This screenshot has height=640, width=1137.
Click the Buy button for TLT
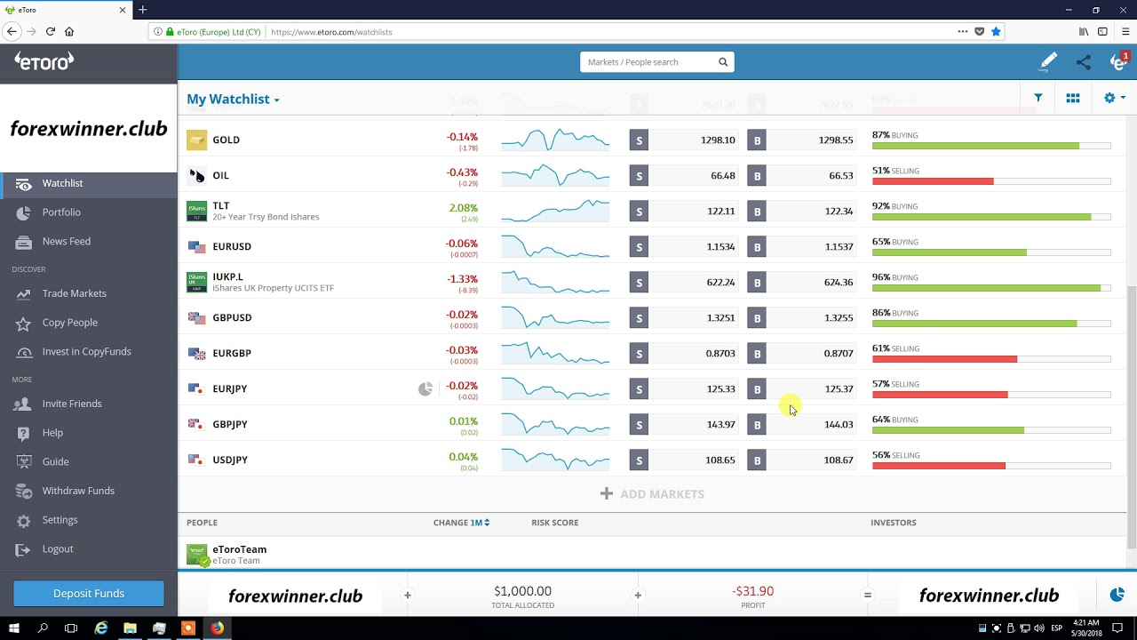pyautogui.click(x=757, y=212)
